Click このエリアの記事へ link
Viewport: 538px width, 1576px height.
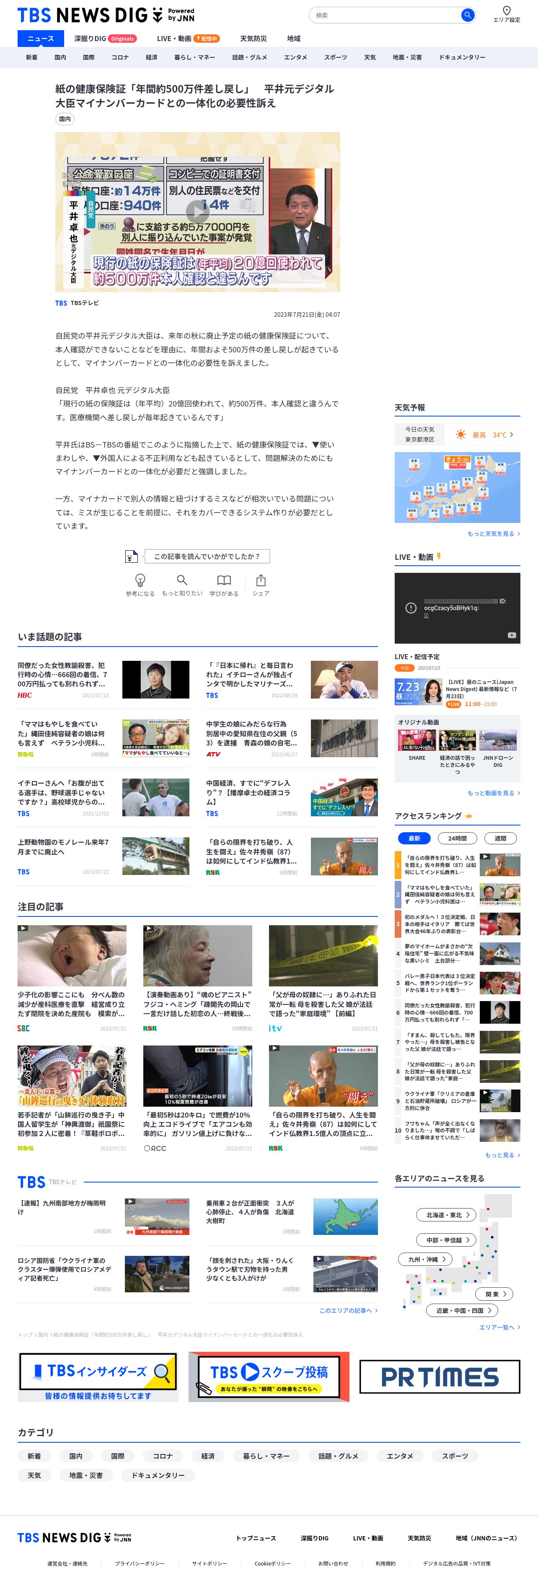348,1310
